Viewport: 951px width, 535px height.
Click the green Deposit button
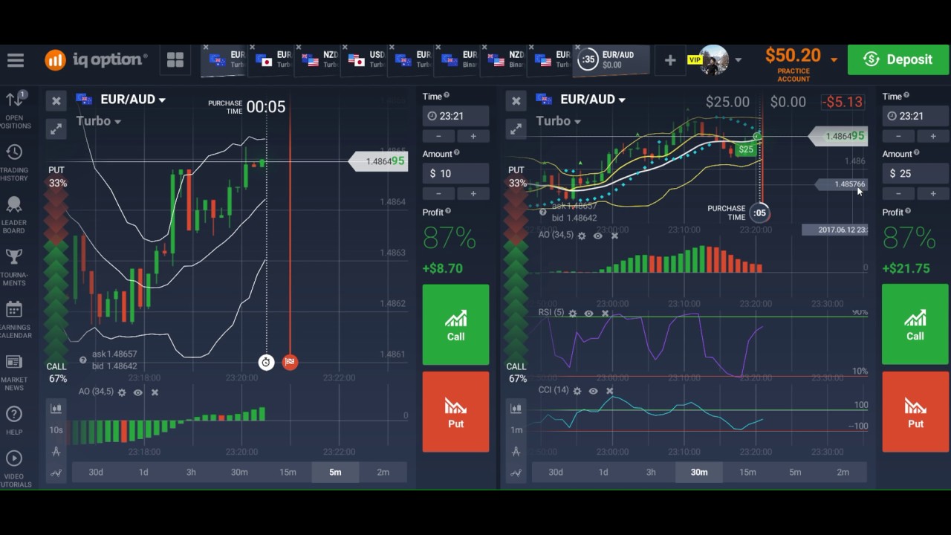898,60
